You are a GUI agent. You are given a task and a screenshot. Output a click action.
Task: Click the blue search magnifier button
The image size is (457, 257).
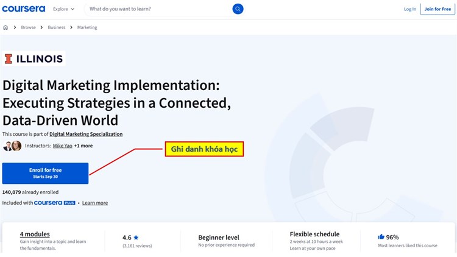coord(238,9)
